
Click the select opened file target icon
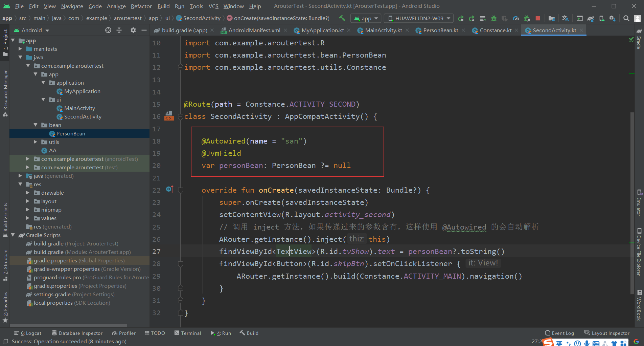(108, 30)
